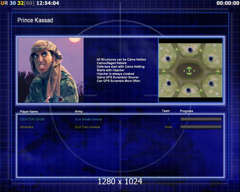240x192 pixels.
Task: Click 'Hijacker is always cloaked' line
Action: (116, 74)
